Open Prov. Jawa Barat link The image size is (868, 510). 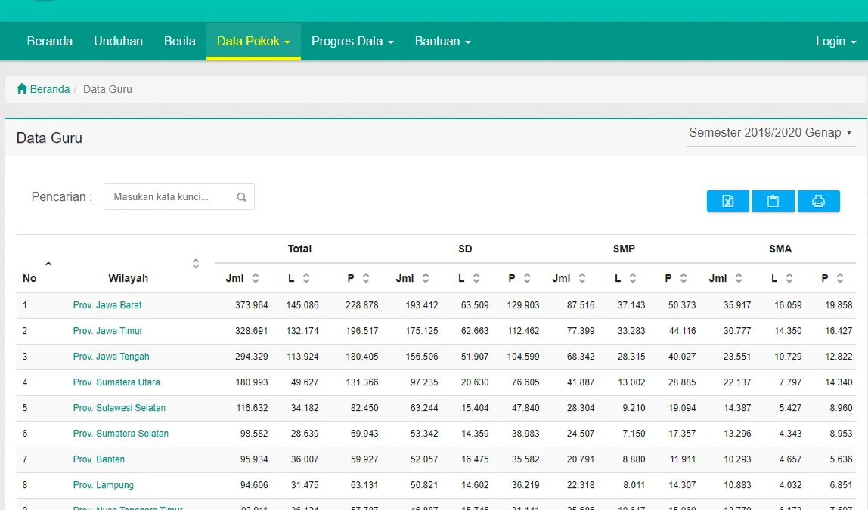point(107,305)
